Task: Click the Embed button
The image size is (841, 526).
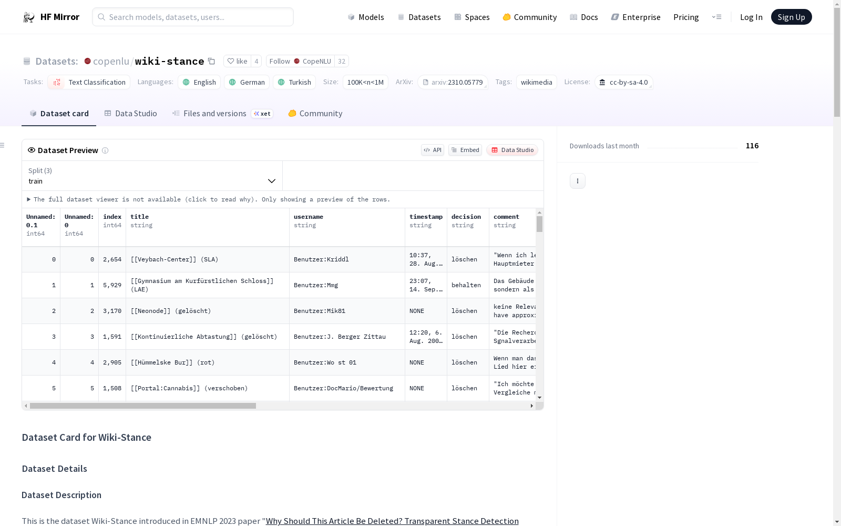Action: click(465, 150)
